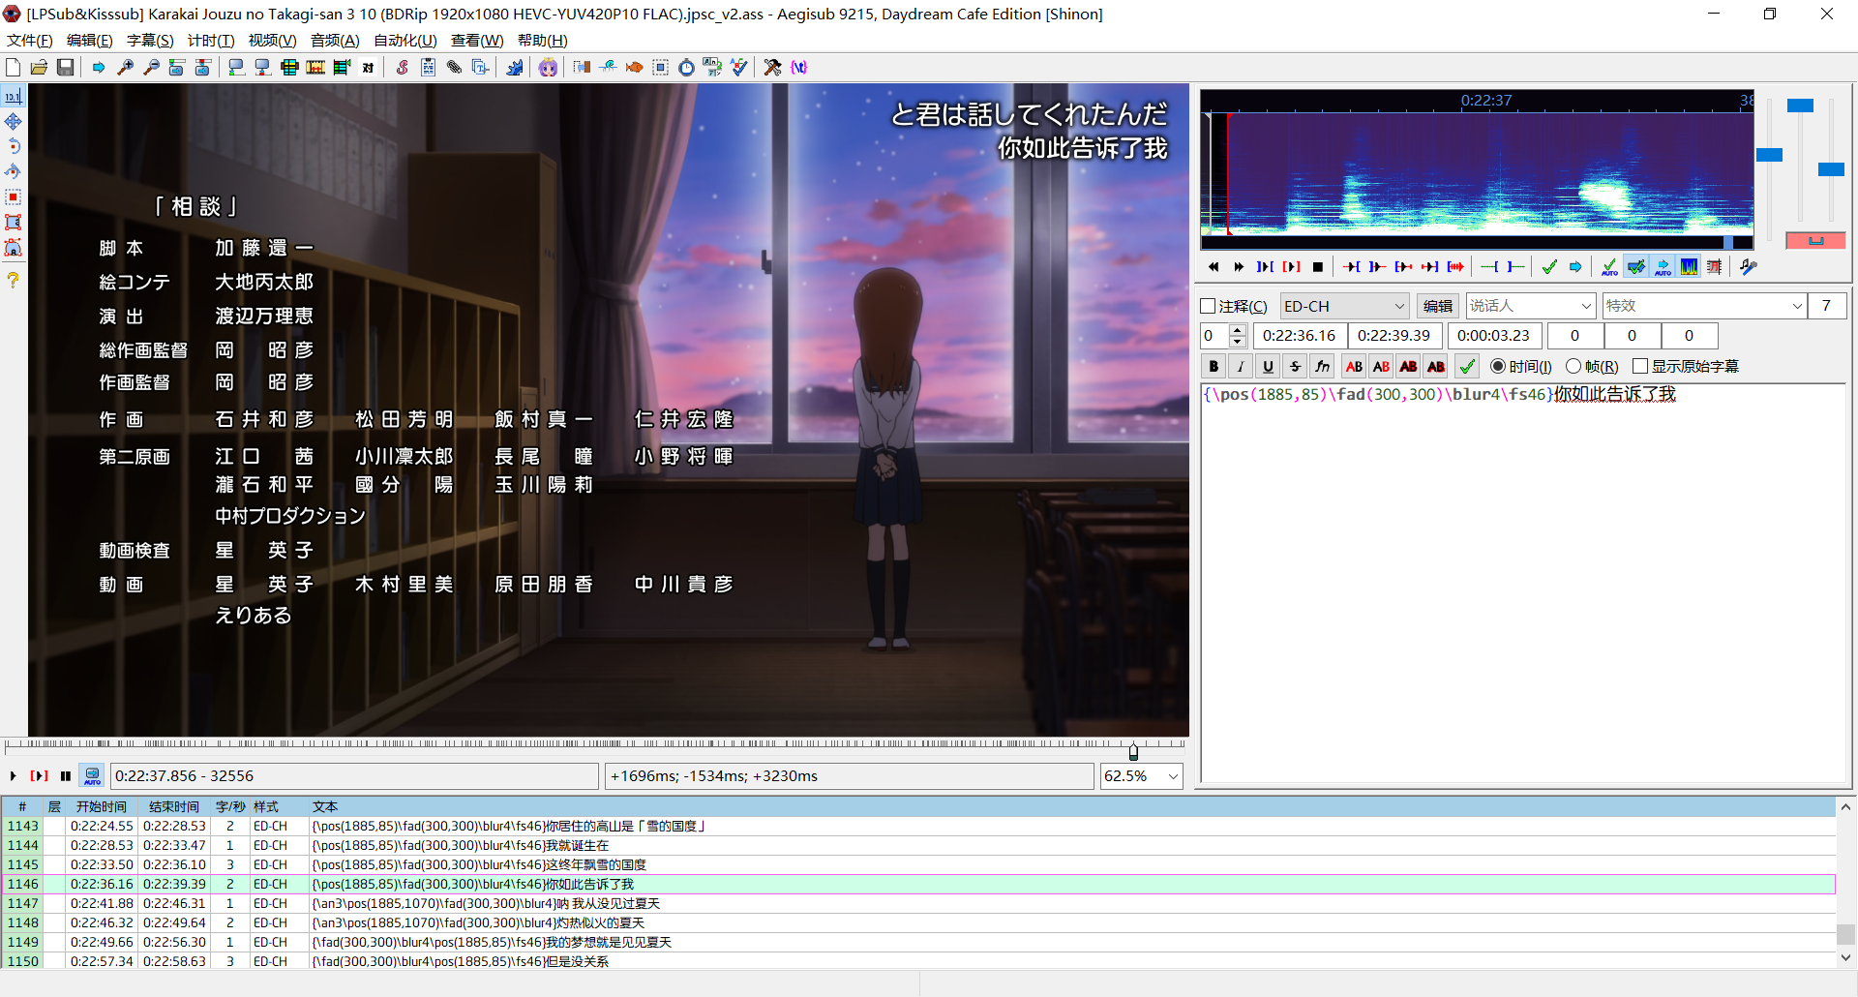Apply bold with the B button

[1214, 366]
